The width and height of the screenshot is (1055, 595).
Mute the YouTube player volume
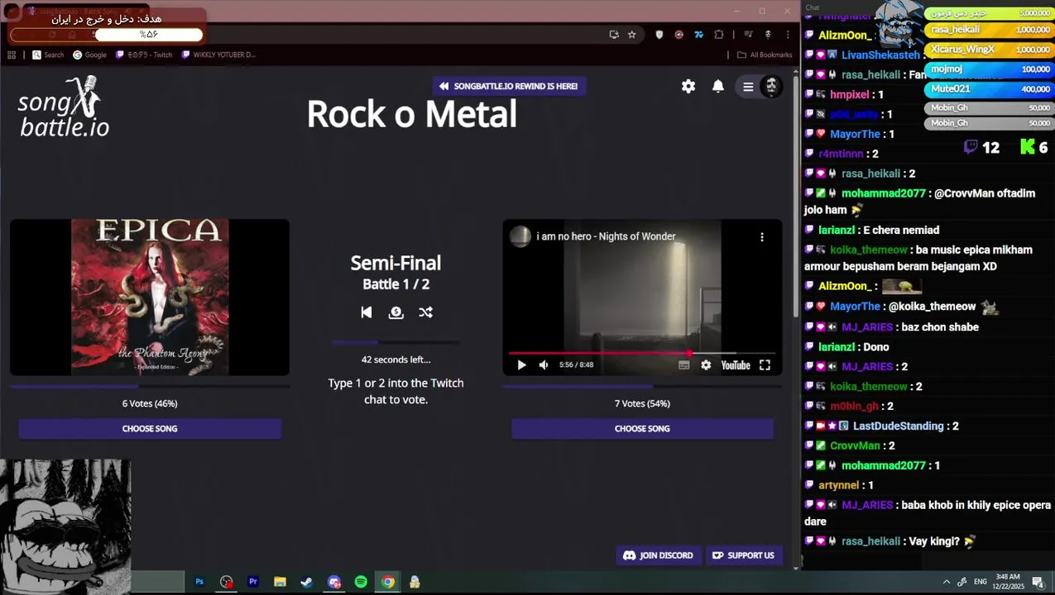544,364
